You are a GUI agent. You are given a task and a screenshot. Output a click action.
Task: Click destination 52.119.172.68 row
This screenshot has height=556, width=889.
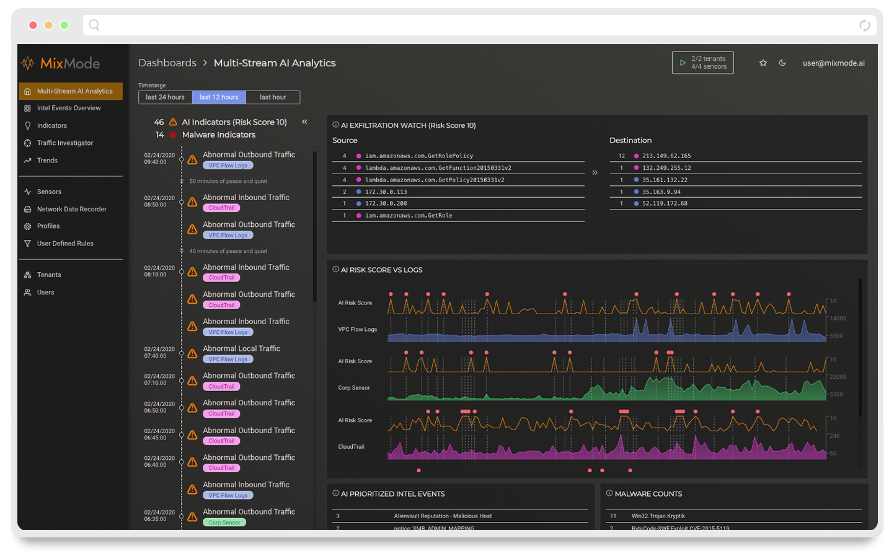[736, 203]
